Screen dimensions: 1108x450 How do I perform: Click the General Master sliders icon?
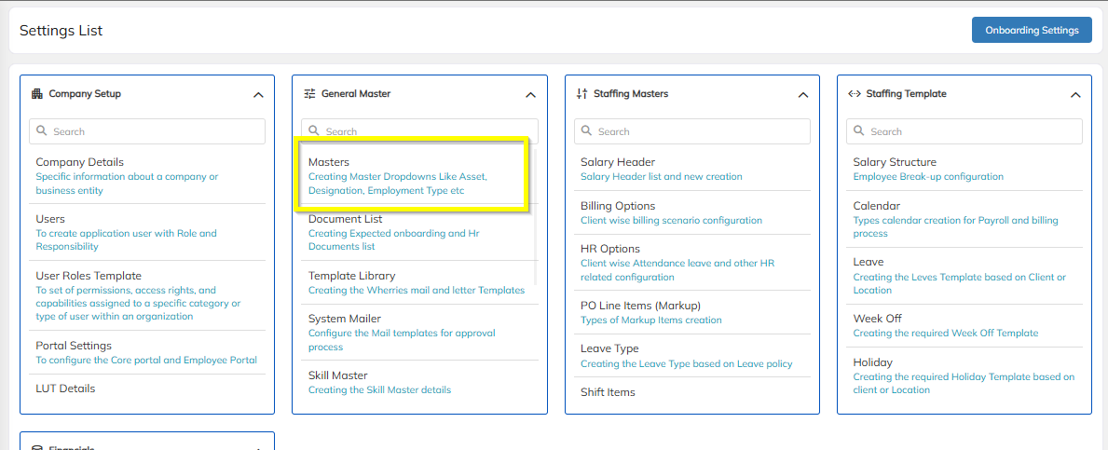pos(309,93)
